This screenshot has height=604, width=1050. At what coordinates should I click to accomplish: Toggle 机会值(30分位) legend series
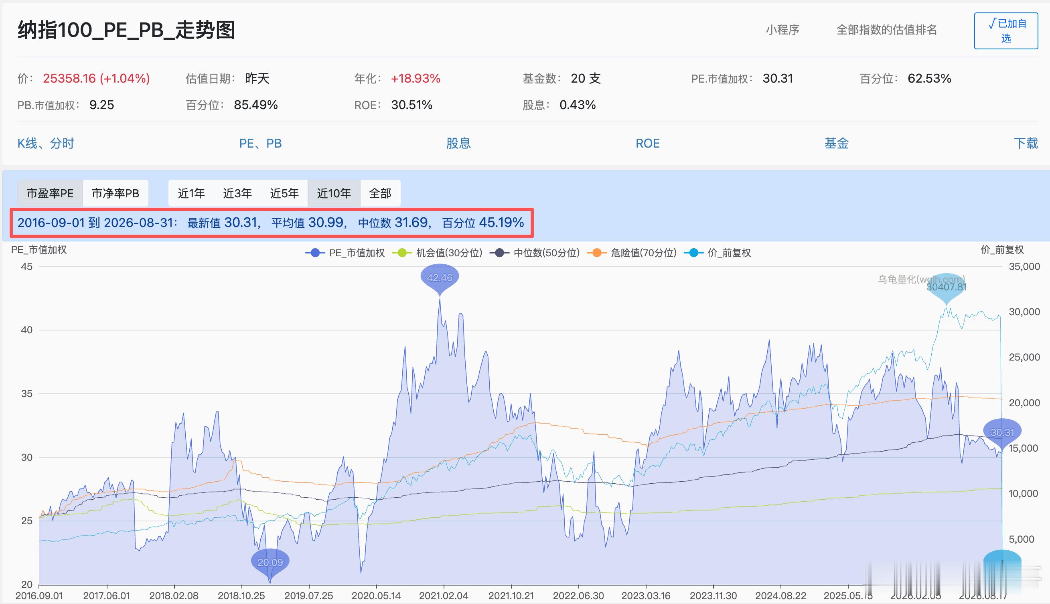[x=437, y=253]
